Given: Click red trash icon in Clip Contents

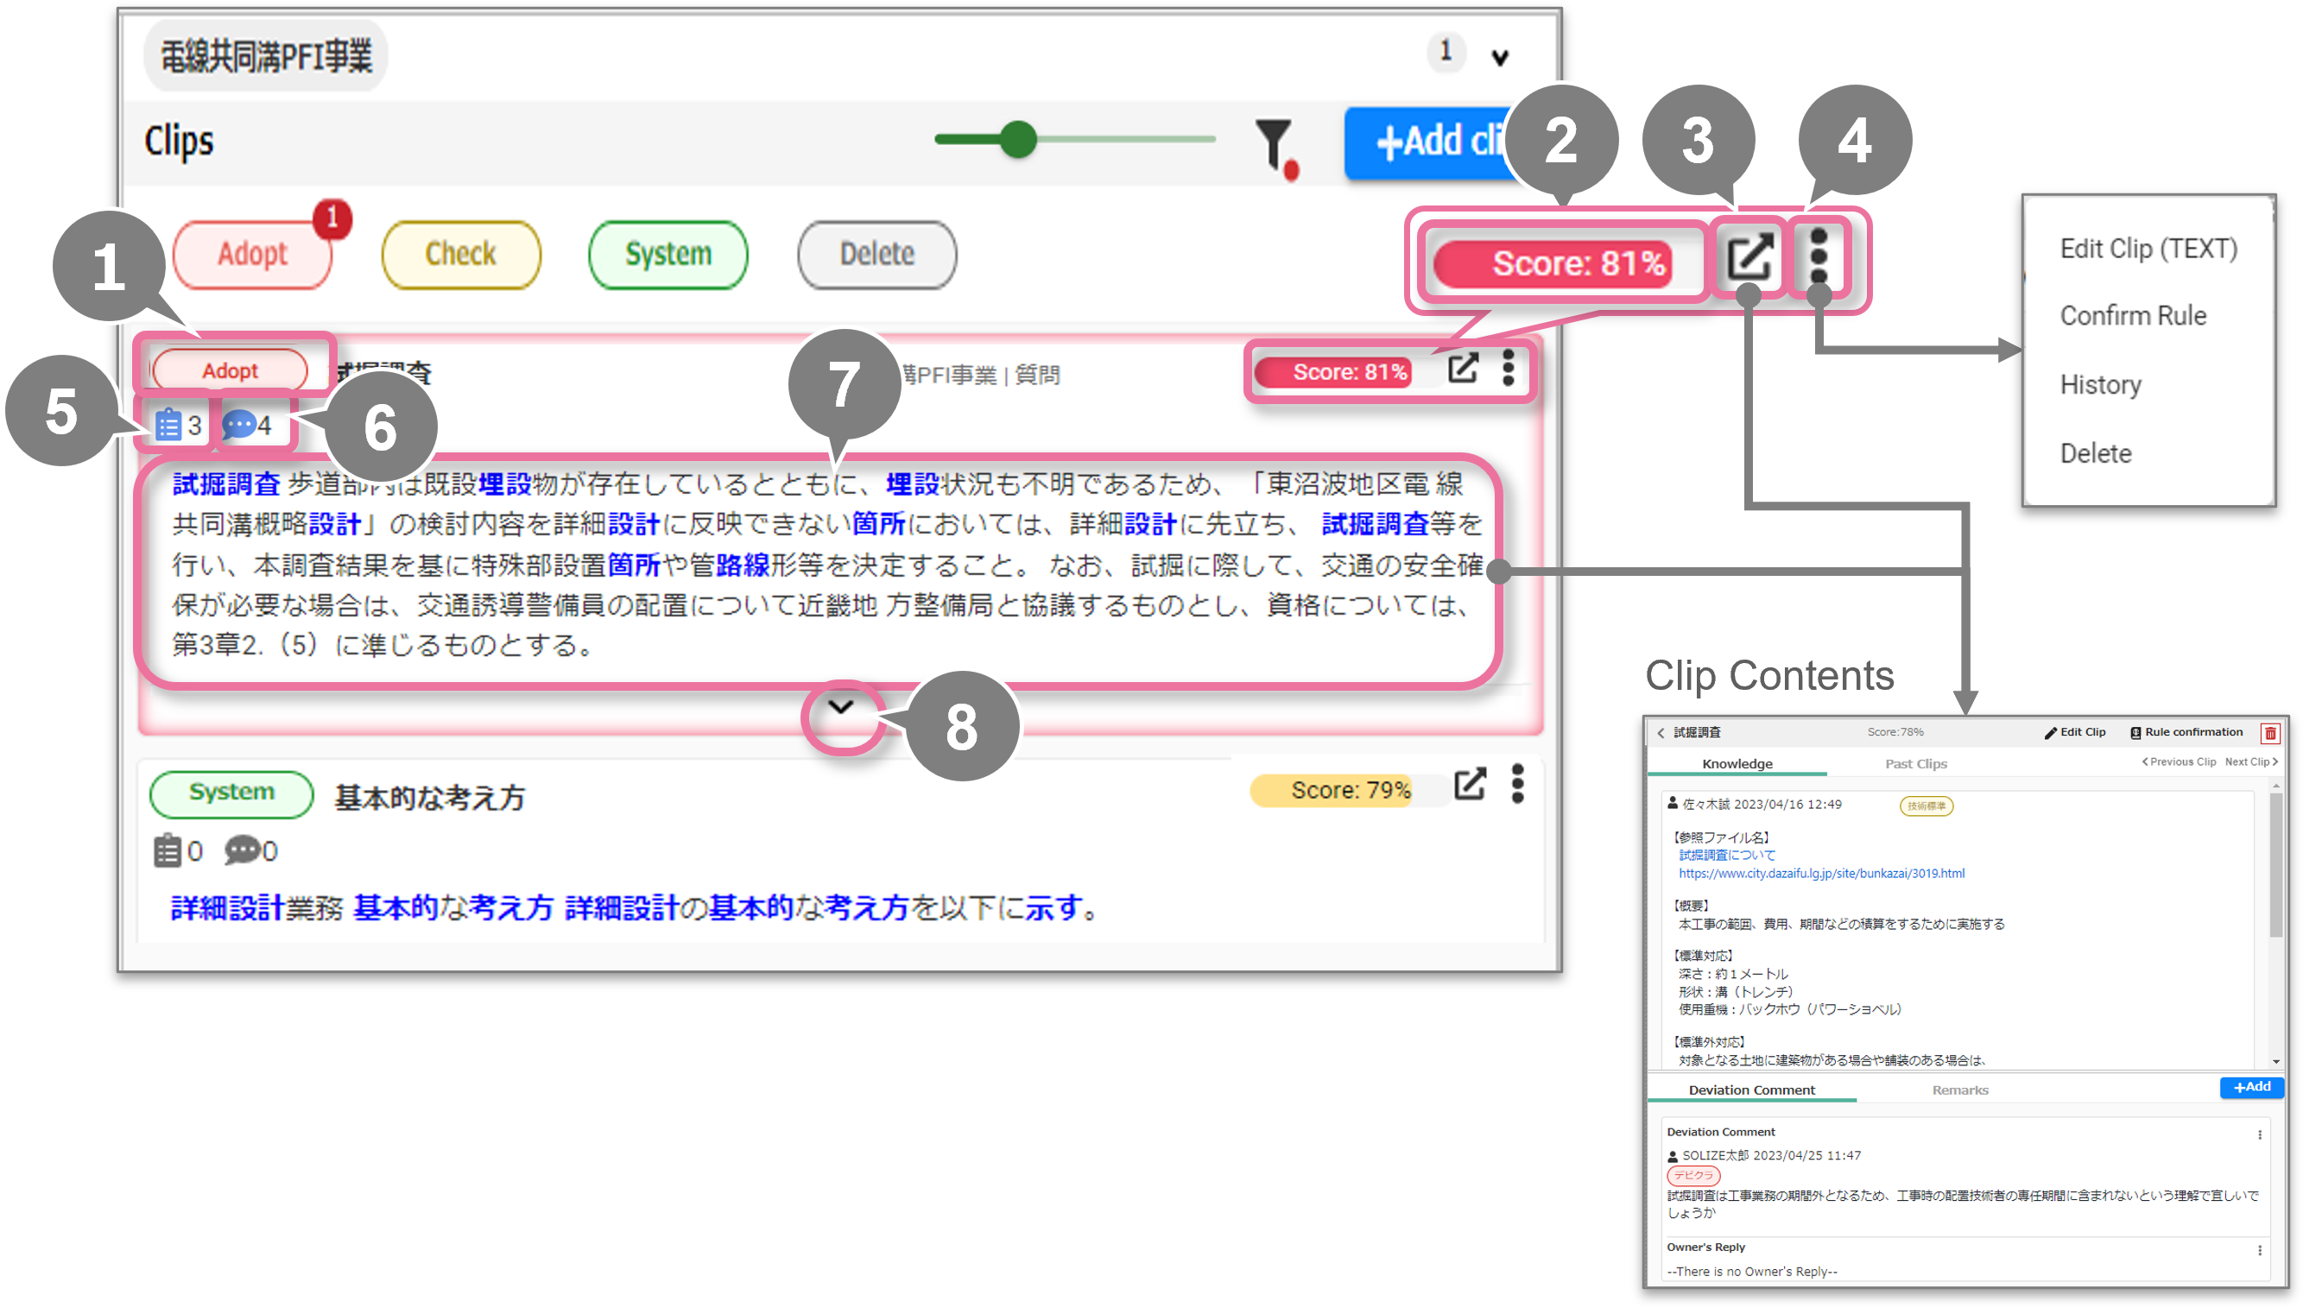Looking at the screenshot, I should point(2270,733).
